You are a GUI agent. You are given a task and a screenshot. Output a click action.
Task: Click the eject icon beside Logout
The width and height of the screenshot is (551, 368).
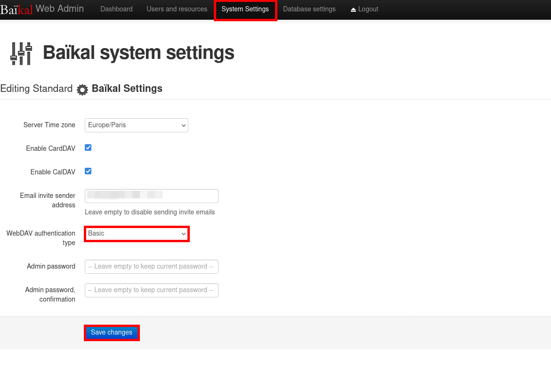pos(353,8)
